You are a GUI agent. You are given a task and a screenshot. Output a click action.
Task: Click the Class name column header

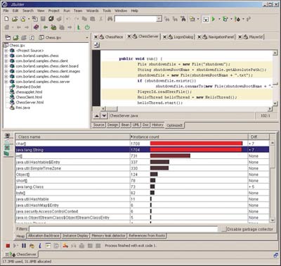coord(72,137)
